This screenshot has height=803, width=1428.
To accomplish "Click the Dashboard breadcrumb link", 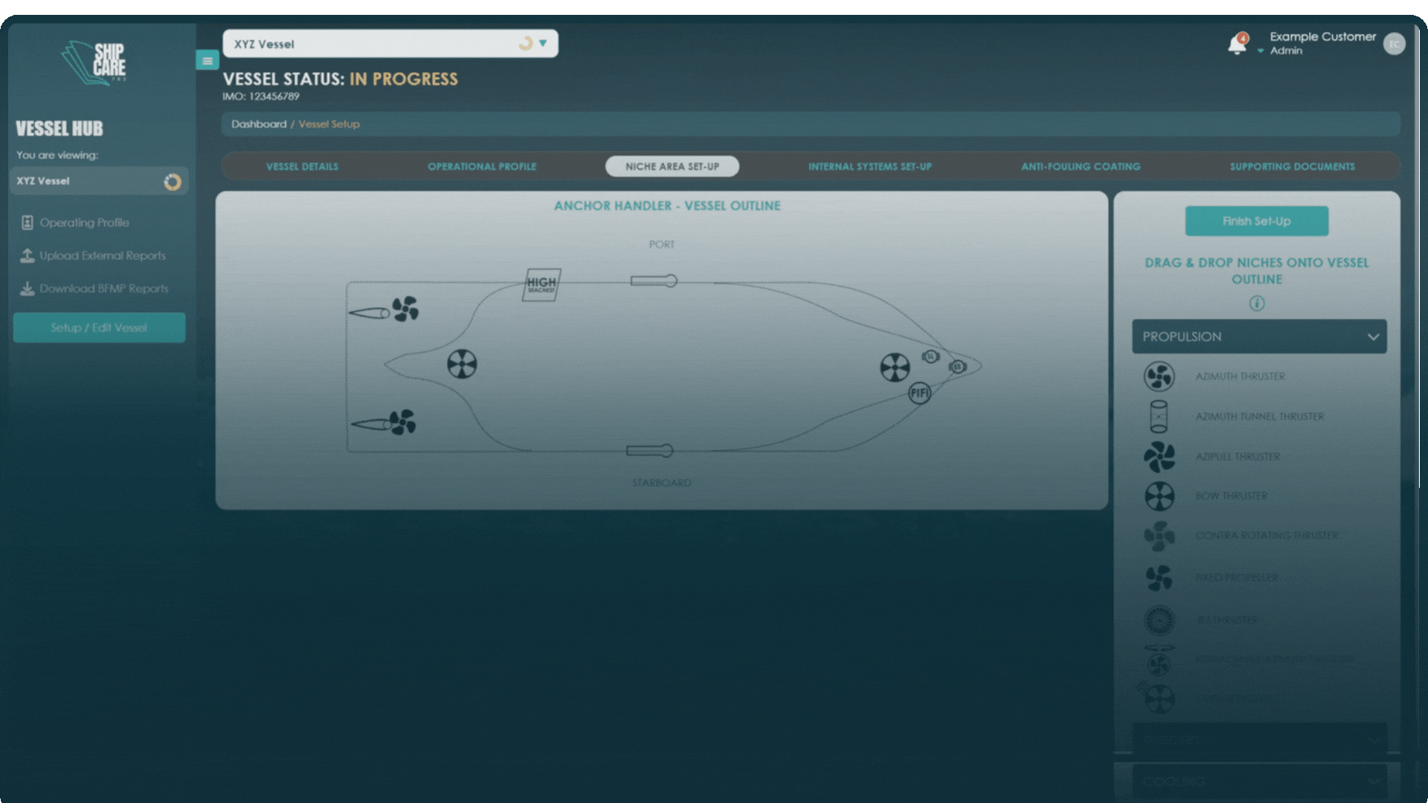I will (258, 124).
